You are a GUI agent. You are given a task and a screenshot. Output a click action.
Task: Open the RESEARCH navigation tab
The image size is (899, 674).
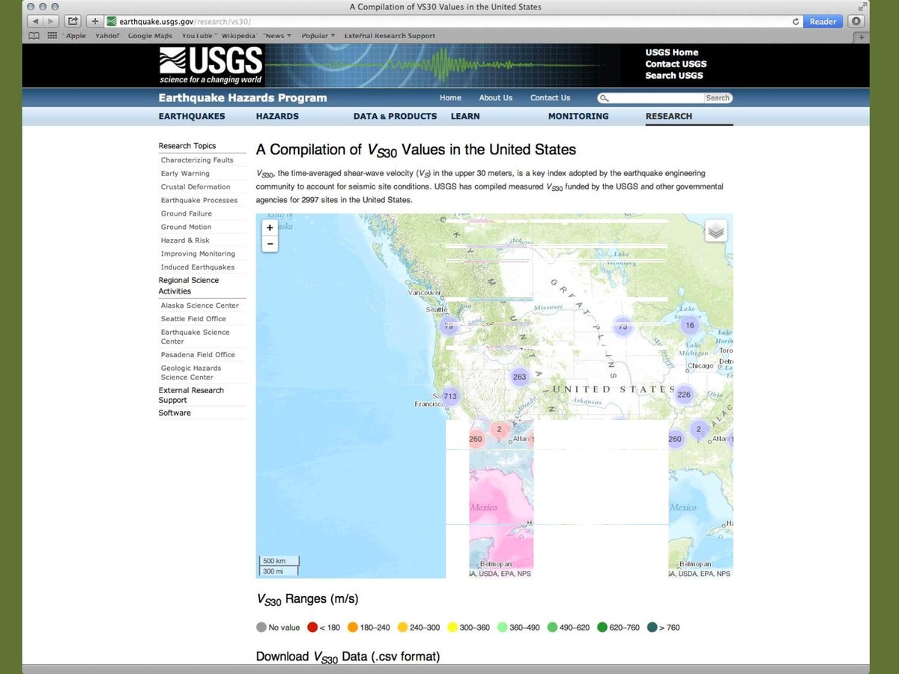(668, 116)
